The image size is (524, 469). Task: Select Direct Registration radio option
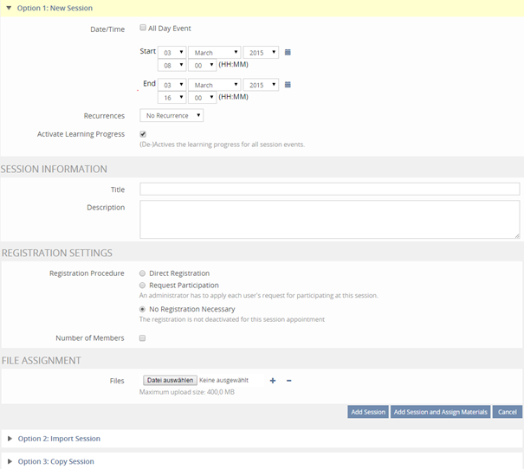(x=143, y=273)
